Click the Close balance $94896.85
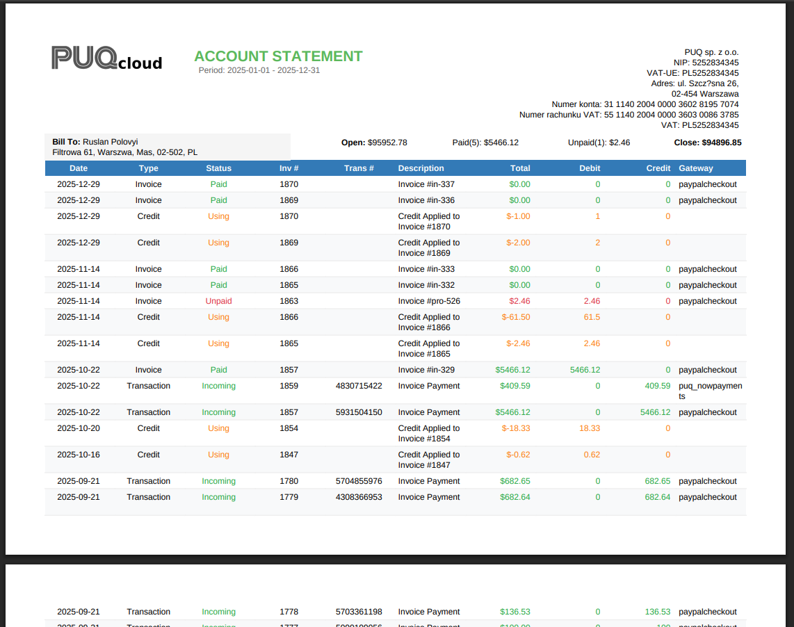The width and height of the screenshot is (794, 627). coord(707,142)
